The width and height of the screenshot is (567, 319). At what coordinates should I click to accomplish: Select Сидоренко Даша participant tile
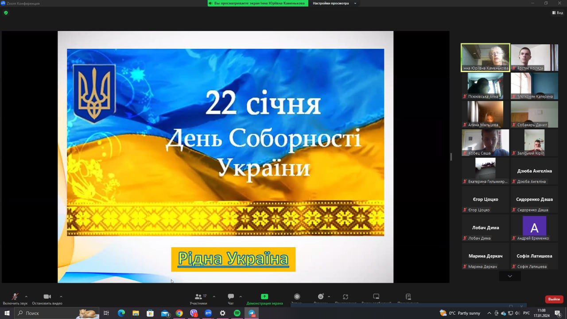pos(534,199)
